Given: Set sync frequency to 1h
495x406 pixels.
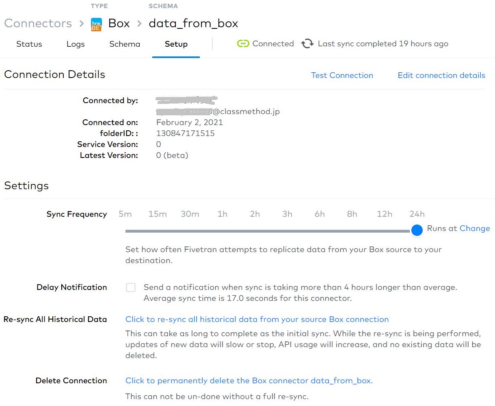Looking at the screenshot, I should pyautogui.click(x=223, y=214).
